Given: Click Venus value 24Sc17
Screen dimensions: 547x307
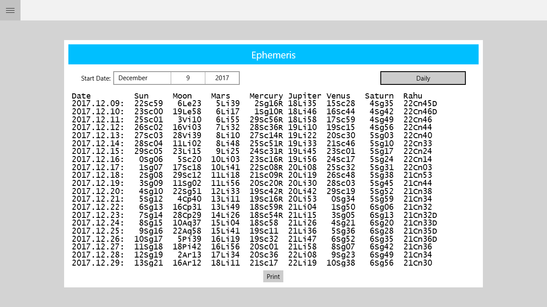Looking at the screenshot, I should [341, 159].
